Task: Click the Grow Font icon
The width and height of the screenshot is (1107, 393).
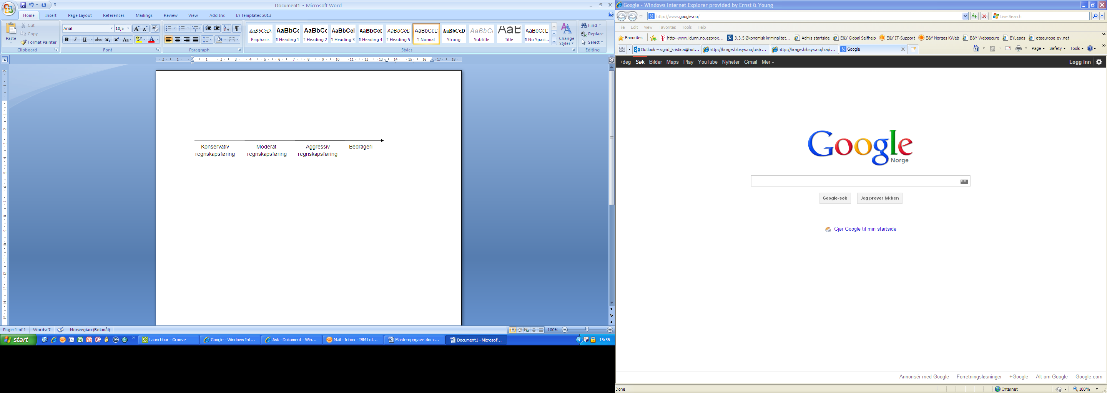Action: (x=136, y=28)
